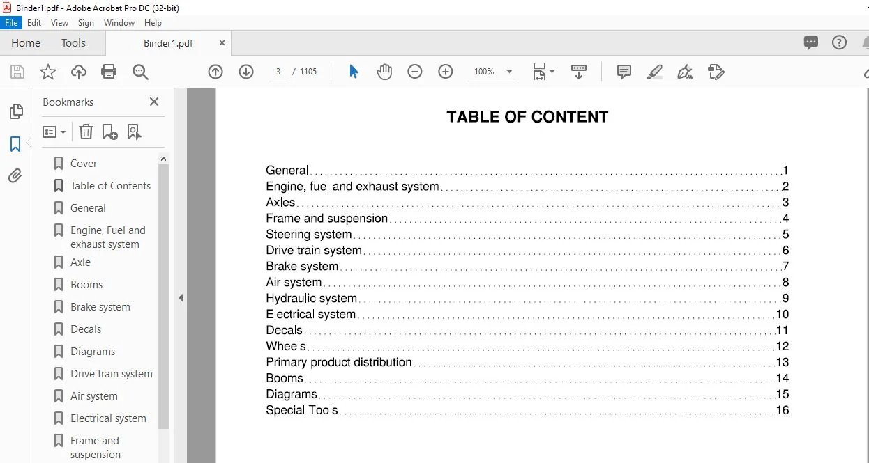The width and height of the screenshot is (869, 463).
Task: Go to the next page arrow
Action: [x=246, y=72]
